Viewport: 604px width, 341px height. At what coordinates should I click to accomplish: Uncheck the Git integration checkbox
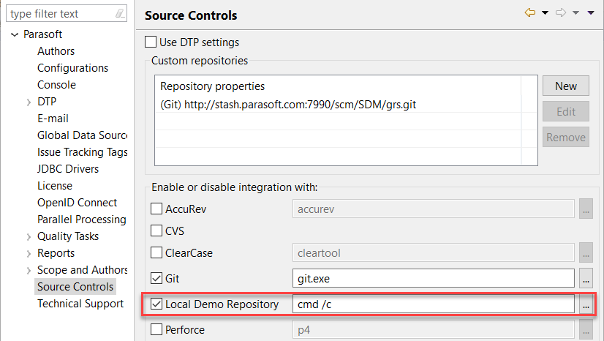tap(156, 278)
